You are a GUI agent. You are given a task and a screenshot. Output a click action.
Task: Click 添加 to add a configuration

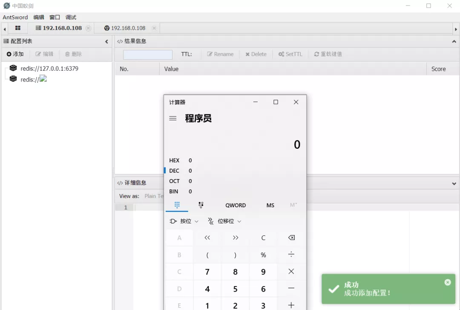15,54
